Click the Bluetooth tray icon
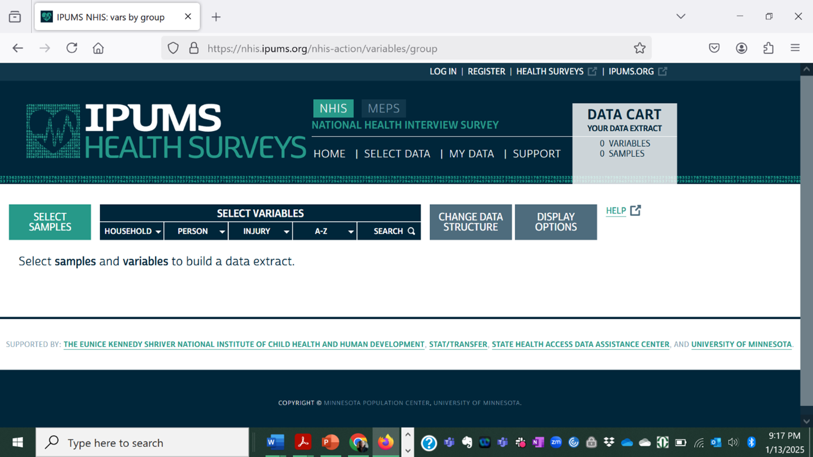Viewport: 813px width, 457px height. [751, 442]
